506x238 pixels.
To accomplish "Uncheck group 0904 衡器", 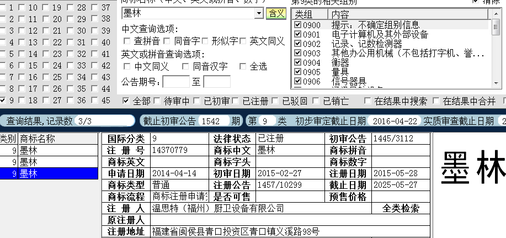I will click(298, 62).
